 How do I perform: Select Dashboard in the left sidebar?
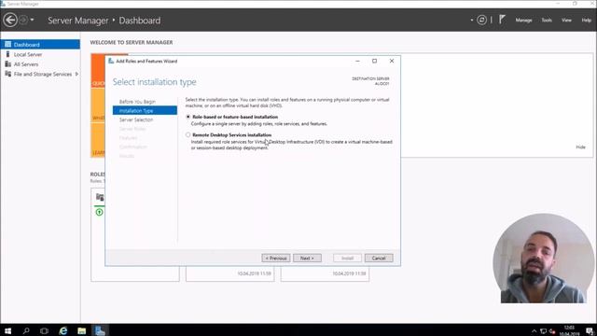40,45
